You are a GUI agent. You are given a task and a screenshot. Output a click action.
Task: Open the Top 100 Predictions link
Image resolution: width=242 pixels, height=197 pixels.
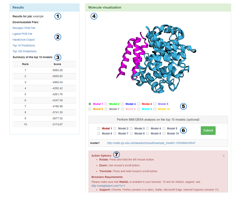tap(25, 51)
